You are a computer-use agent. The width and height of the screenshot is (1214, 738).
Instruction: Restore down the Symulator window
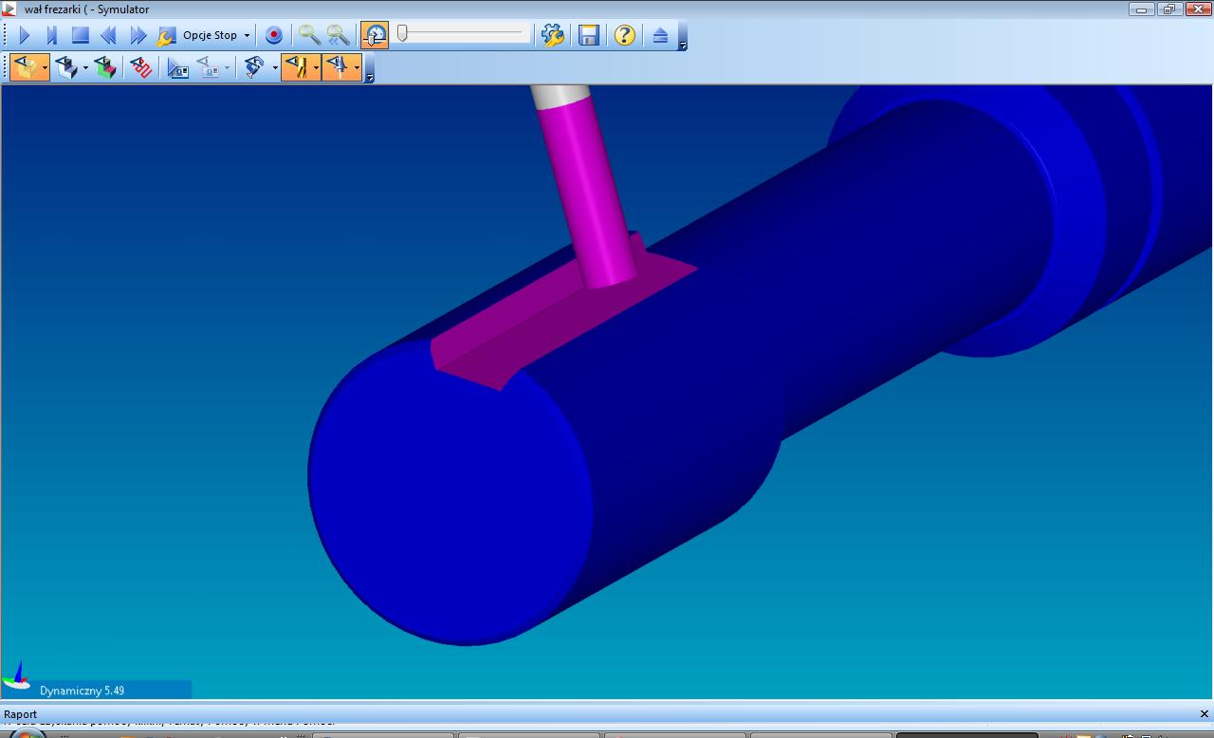pyautogui.click(x=1168, y=9)
